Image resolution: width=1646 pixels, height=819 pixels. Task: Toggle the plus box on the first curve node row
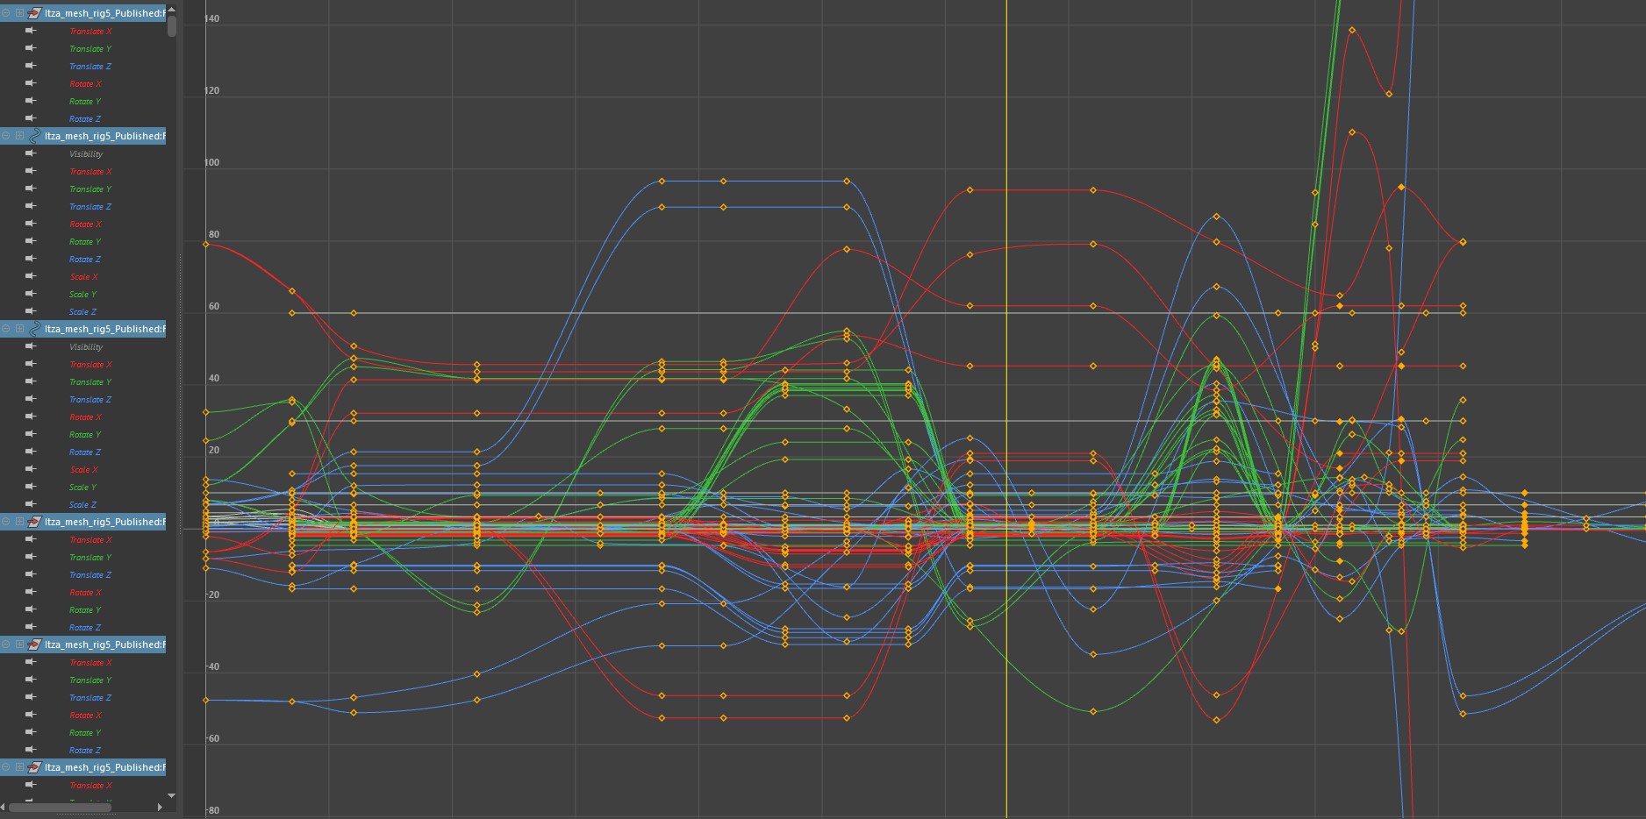coord(19,136)
